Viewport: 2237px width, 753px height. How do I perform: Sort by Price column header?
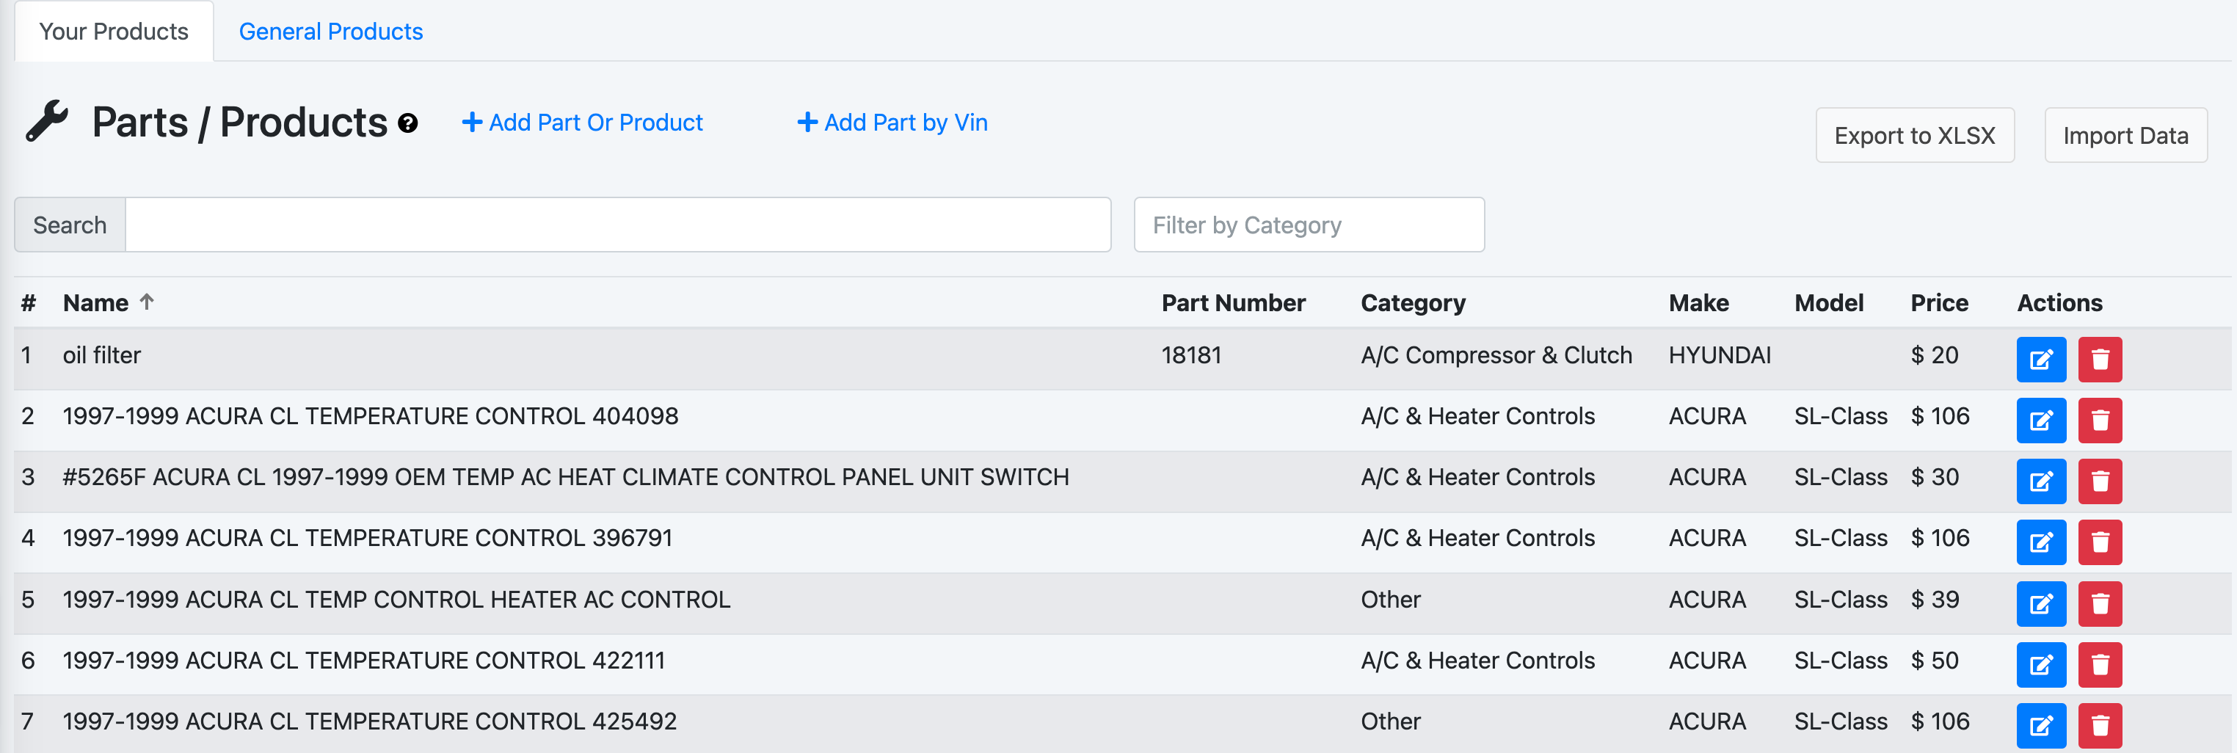tap(1938, 302)
